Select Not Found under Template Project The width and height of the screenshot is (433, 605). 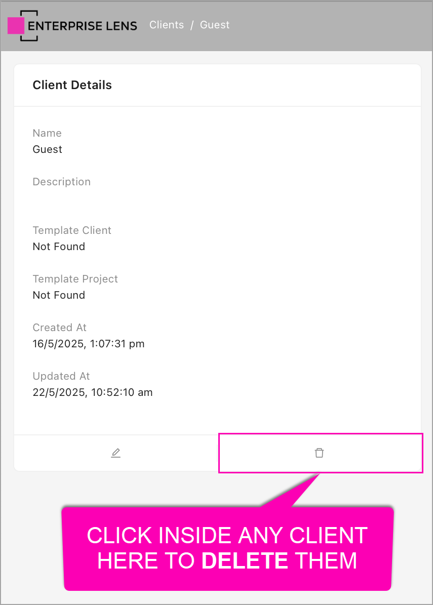59,295
